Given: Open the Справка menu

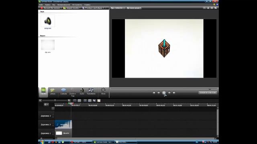Looking at the screenshot, I should (87, 5).
